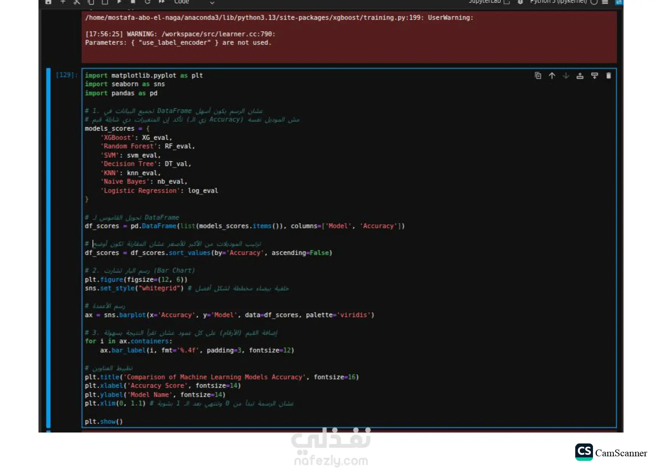The height and width of the screenshot is (468, 662).
Task: Click the 'Decision Tree': DT_val entry
Action: (146, 164)
